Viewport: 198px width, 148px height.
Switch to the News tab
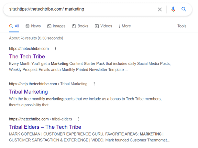[x=33, y=26]
